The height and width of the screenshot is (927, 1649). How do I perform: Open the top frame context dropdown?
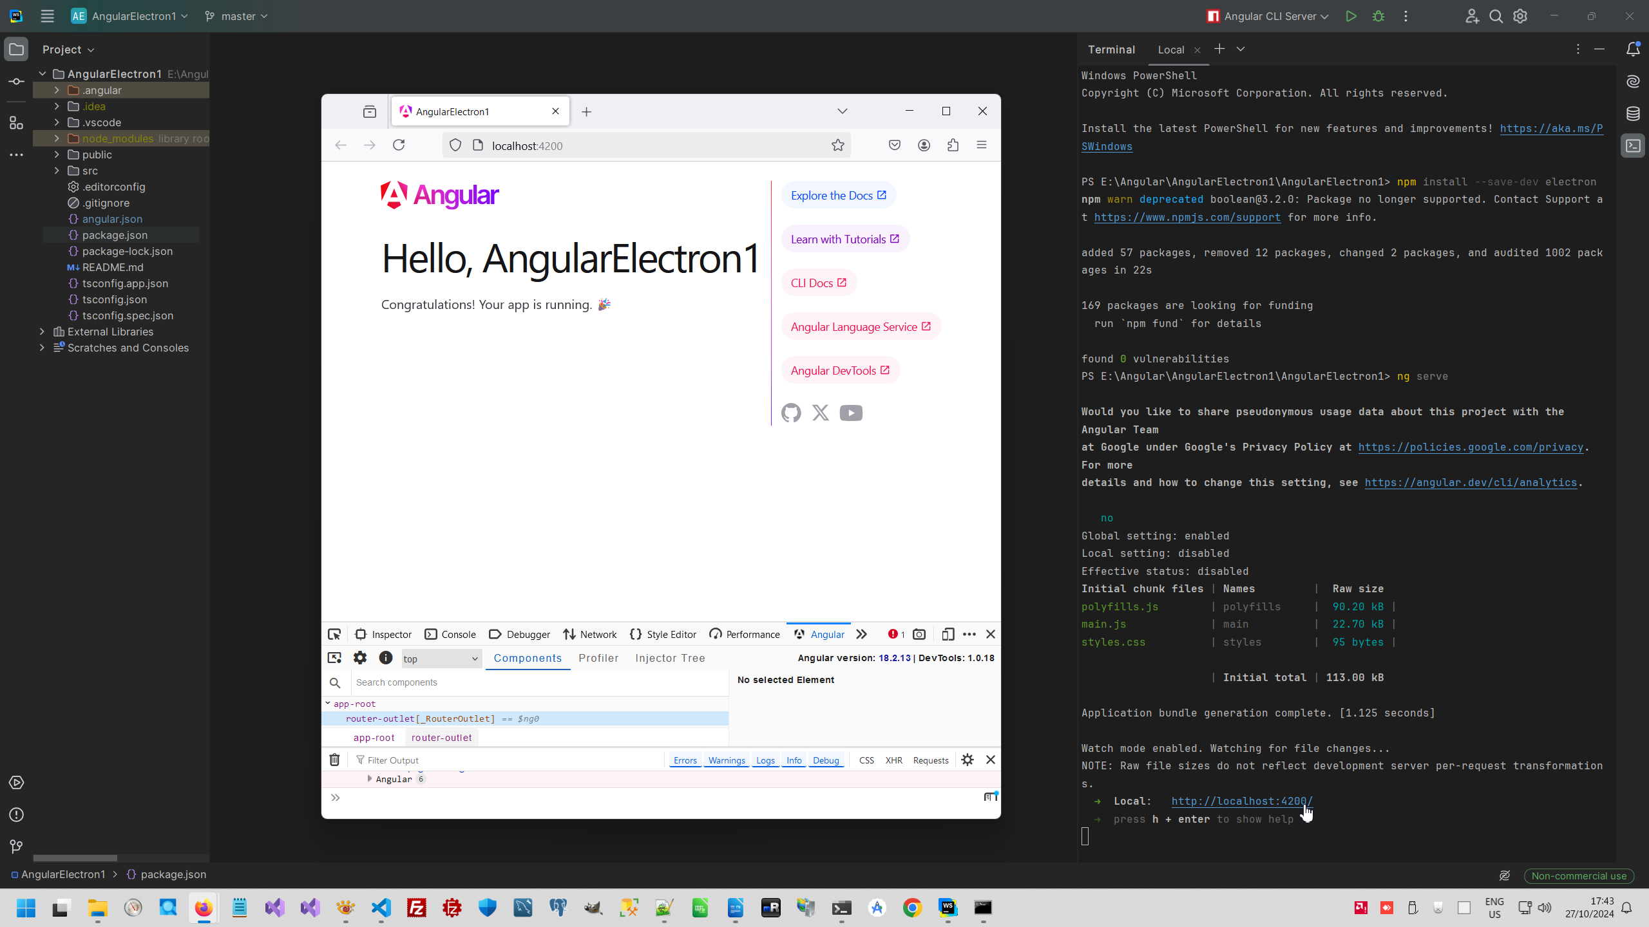(441, 659)
